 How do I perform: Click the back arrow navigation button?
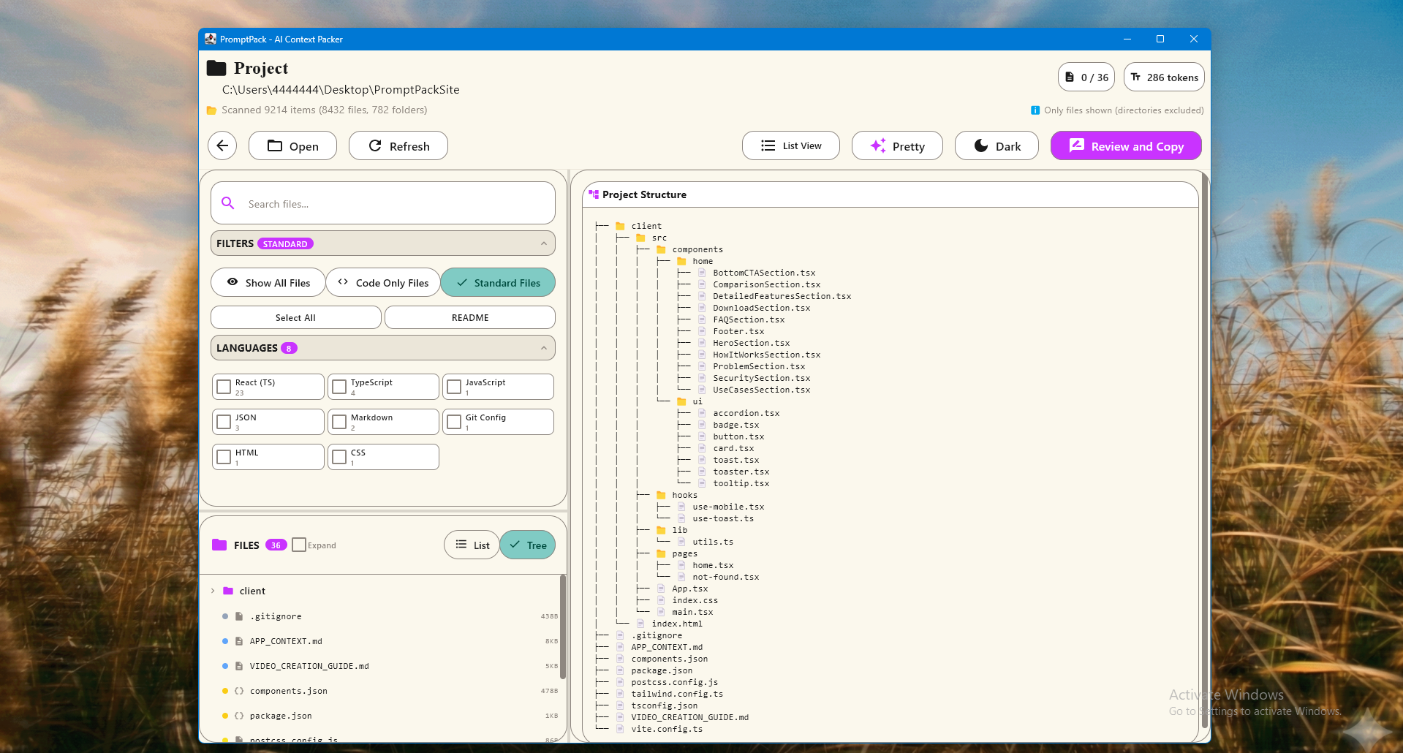click(x=222, y=145)
